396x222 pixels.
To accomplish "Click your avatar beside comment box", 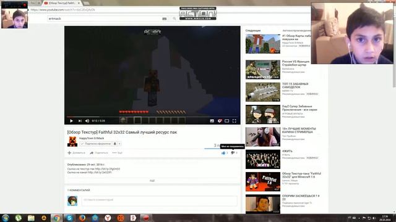I will tap(72, 201).
